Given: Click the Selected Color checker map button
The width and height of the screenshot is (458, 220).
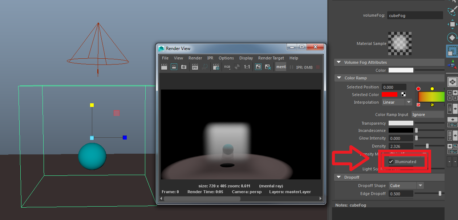Looking at the screenshot, I should (404, 95).
